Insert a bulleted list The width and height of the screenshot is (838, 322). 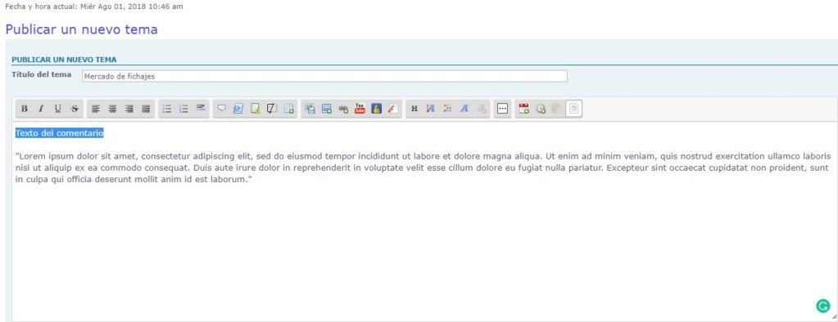click(x=167, y=109)
